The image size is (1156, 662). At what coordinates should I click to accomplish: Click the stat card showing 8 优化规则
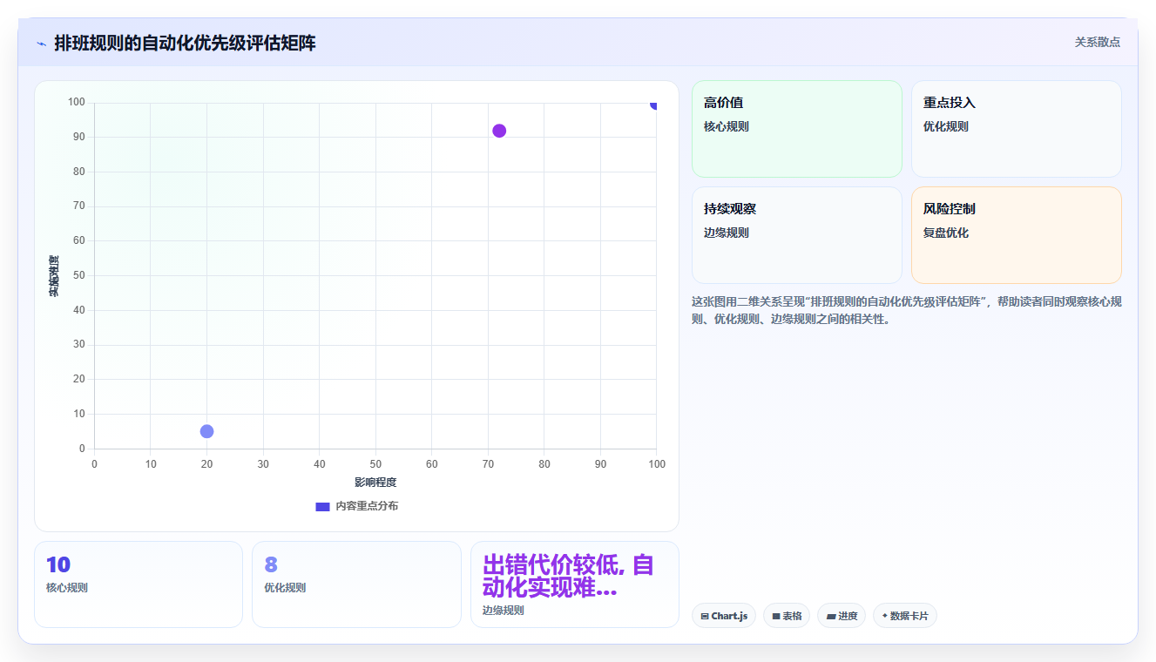pyautogui.click(x=356, y=584)
